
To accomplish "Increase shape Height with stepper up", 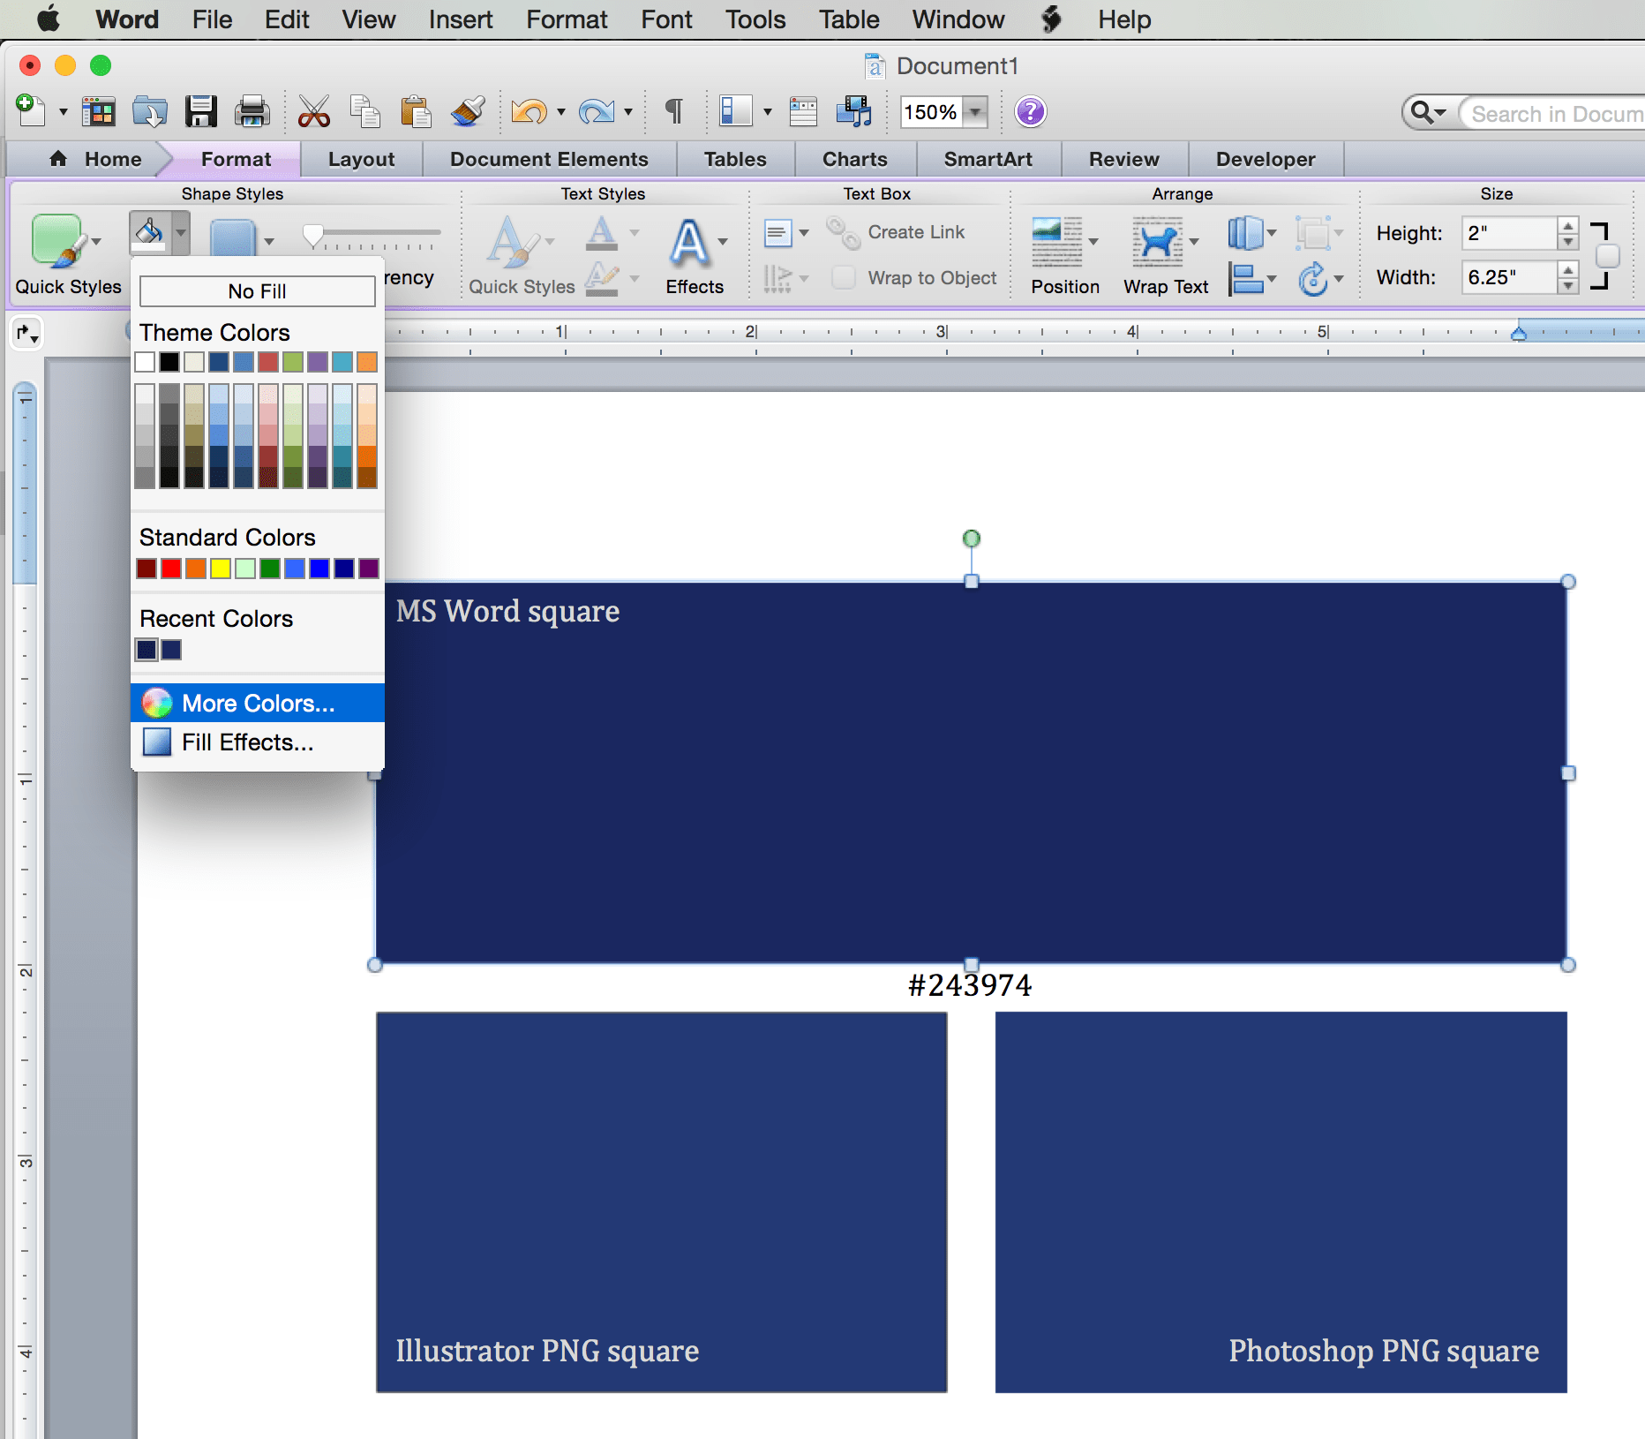I will (1568, 225).
